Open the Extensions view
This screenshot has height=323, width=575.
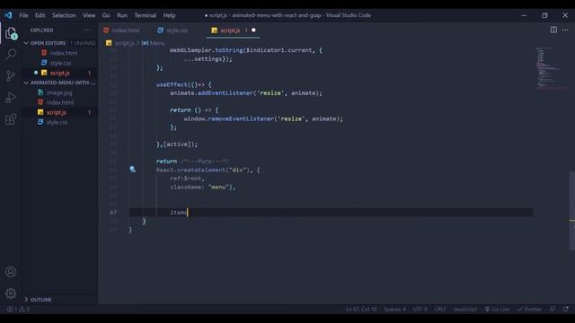tap(11, 119)
